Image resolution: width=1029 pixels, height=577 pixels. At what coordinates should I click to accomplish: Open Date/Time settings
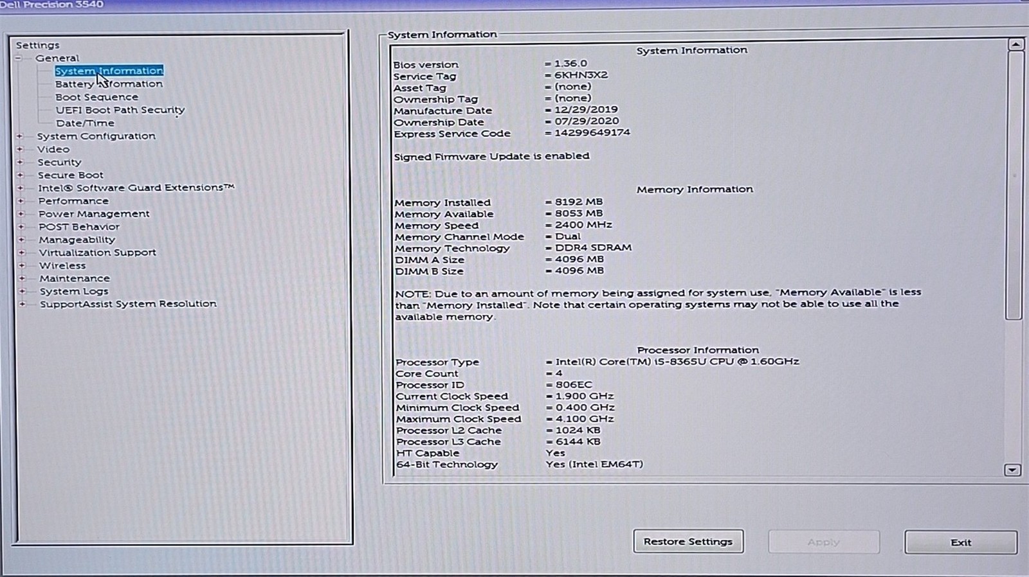85,123
